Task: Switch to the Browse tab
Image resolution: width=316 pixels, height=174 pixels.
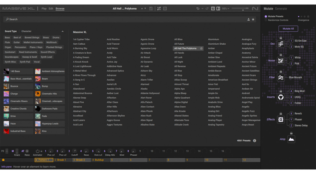Action: [x=60, y=9]
